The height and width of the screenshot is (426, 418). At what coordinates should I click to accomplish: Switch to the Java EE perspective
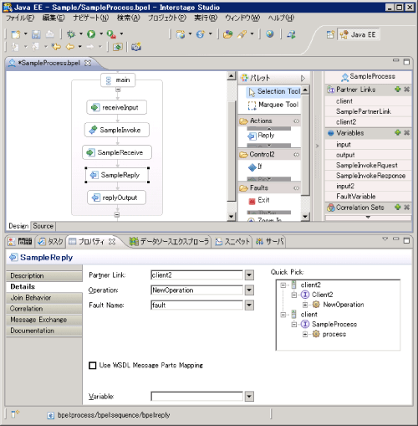pos(358,34)
